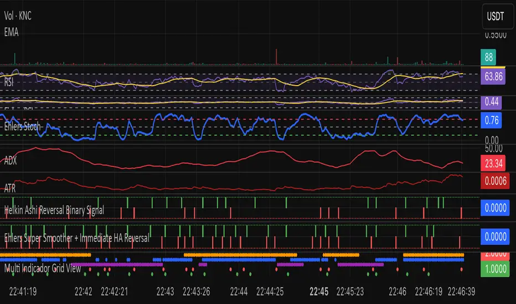
Task: Click the teal 88 volume value tag
Action: (x=488, y=56)
